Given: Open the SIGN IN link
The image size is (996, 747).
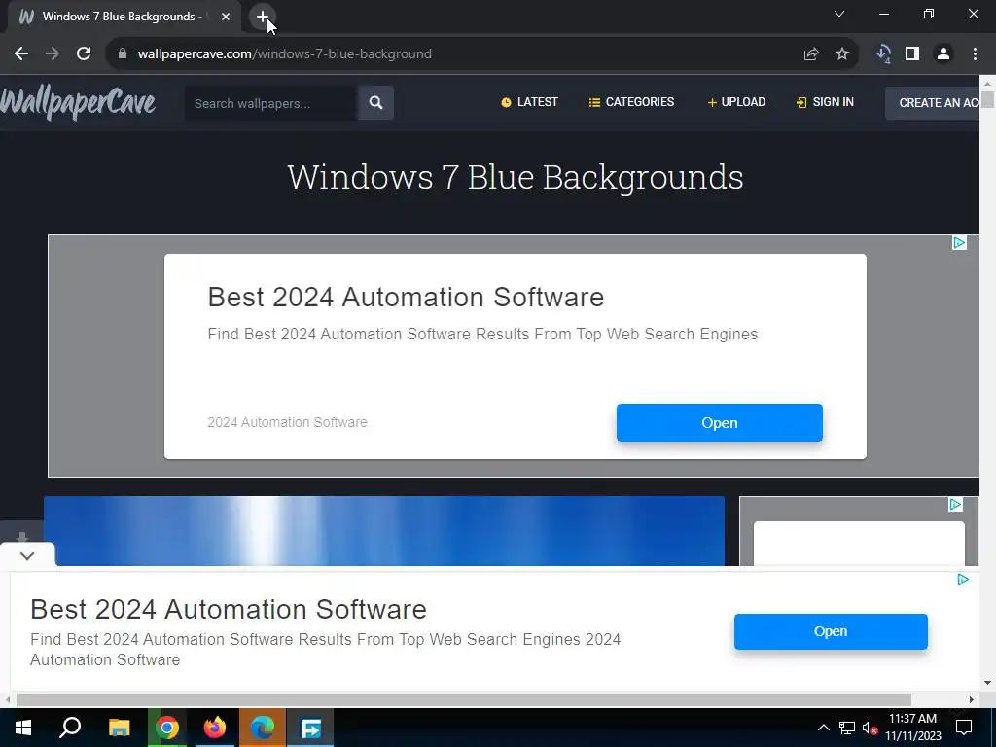Looking at the screenshot, I should (825, 102).
